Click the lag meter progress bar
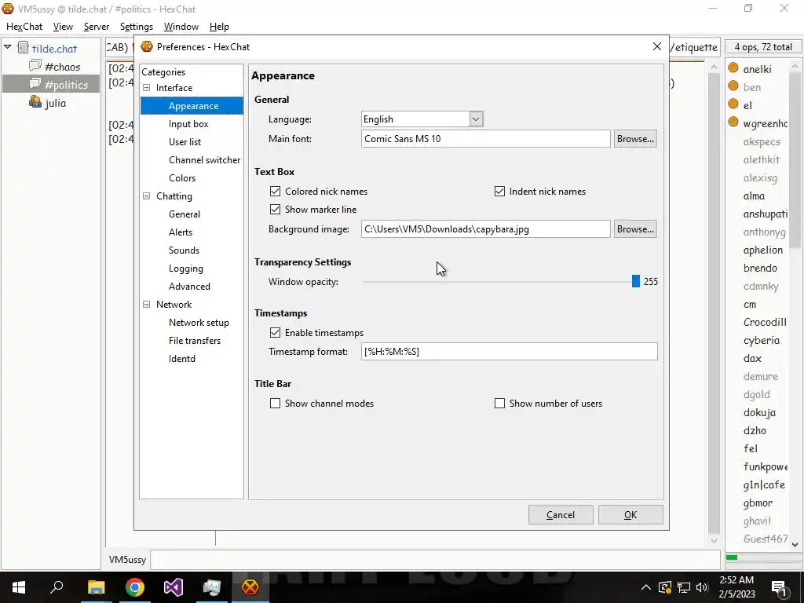Screen dimensions: 804x603 pos(762,557)
